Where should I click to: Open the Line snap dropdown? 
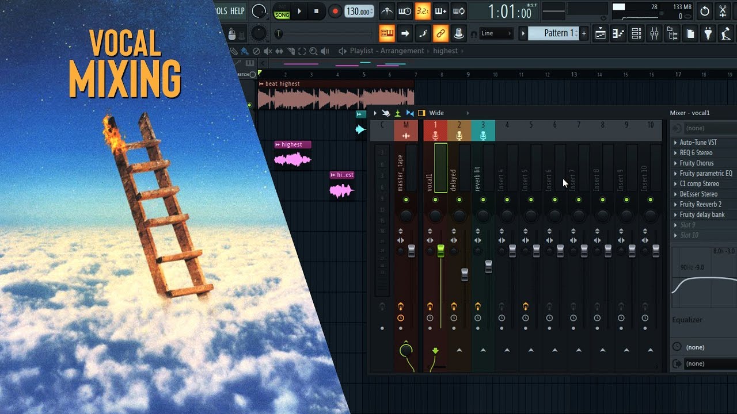[496, 33]
